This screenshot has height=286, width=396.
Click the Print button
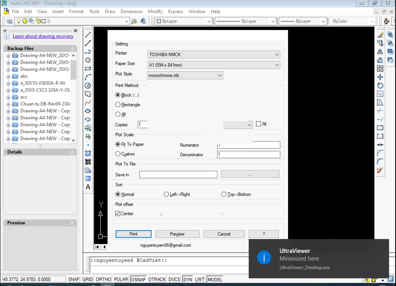click(x=133, y=234)
